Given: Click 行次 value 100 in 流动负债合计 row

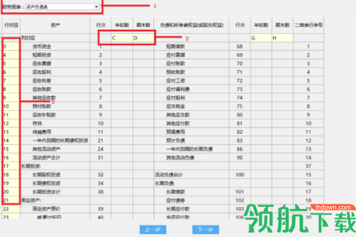Looking at the screenshot, I should click(240, 174).
